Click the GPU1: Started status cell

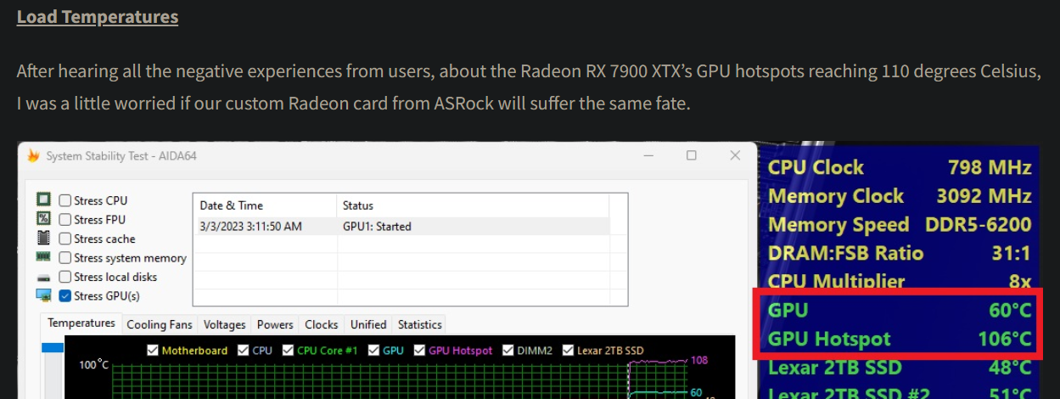pos(377,227)
